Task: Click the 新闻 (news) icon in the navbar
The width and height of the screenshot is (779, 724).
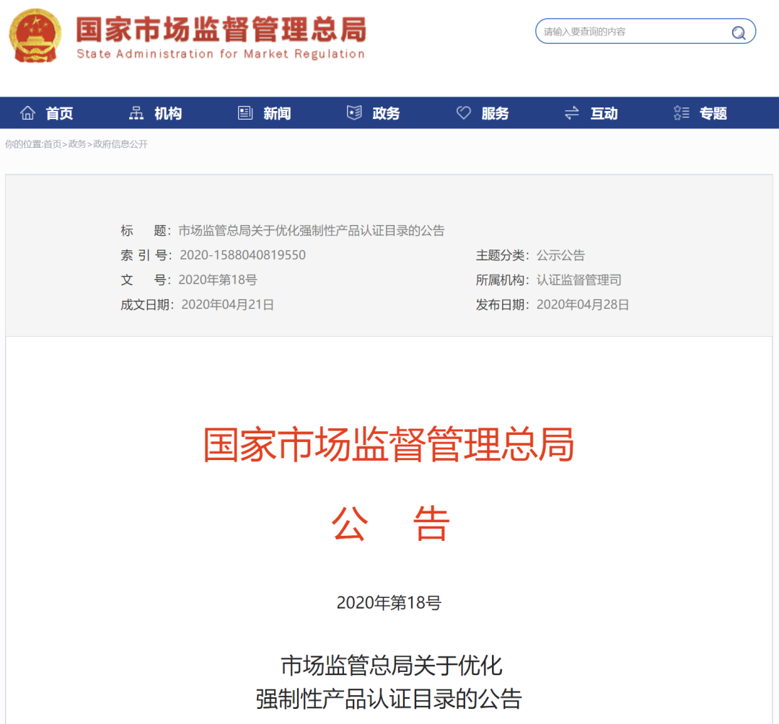Action: [245, 112]
